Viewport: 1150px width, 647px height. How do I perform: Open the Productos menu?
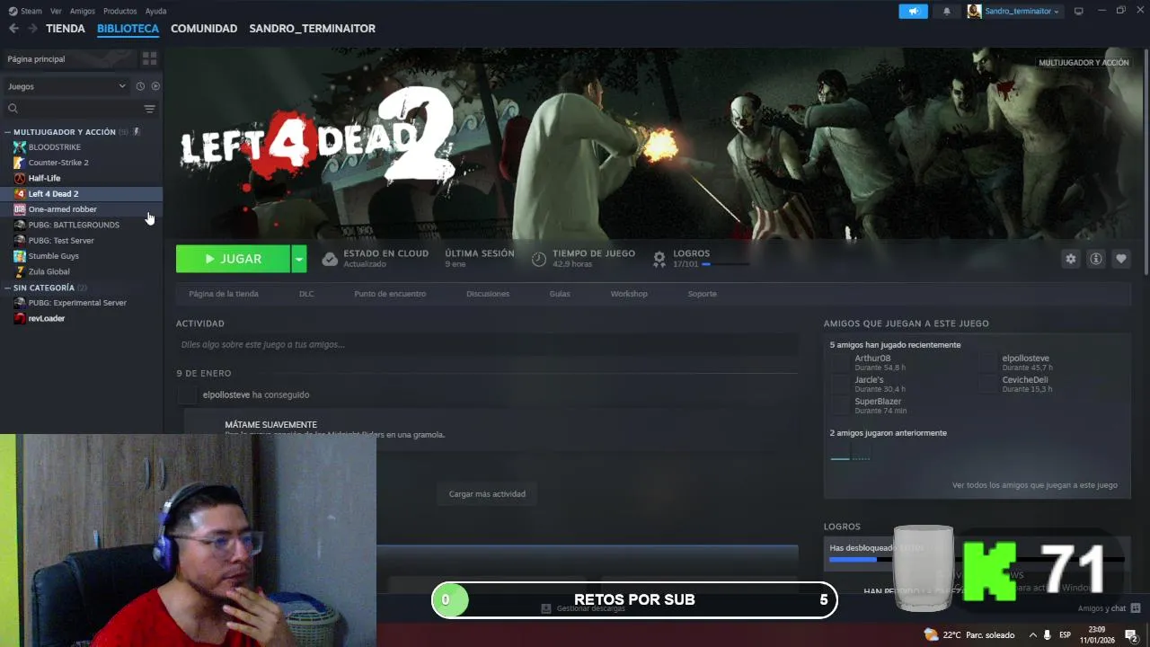[119, 11]
